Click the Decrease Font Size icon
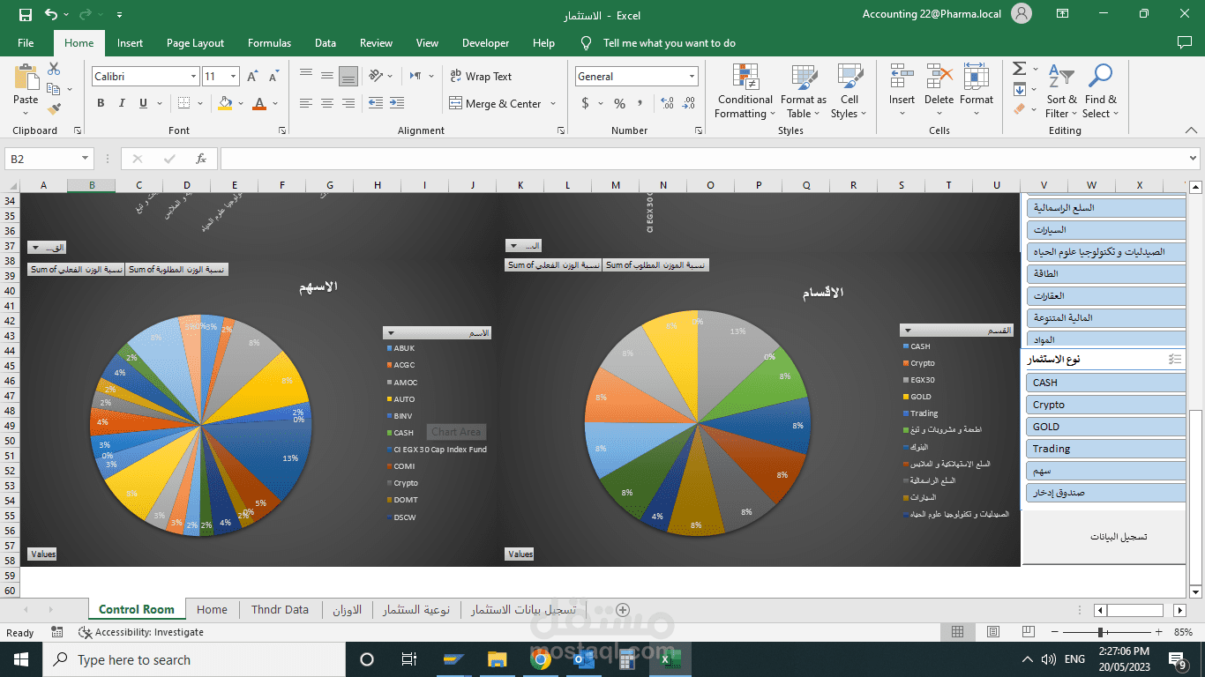 pos(273,77)
